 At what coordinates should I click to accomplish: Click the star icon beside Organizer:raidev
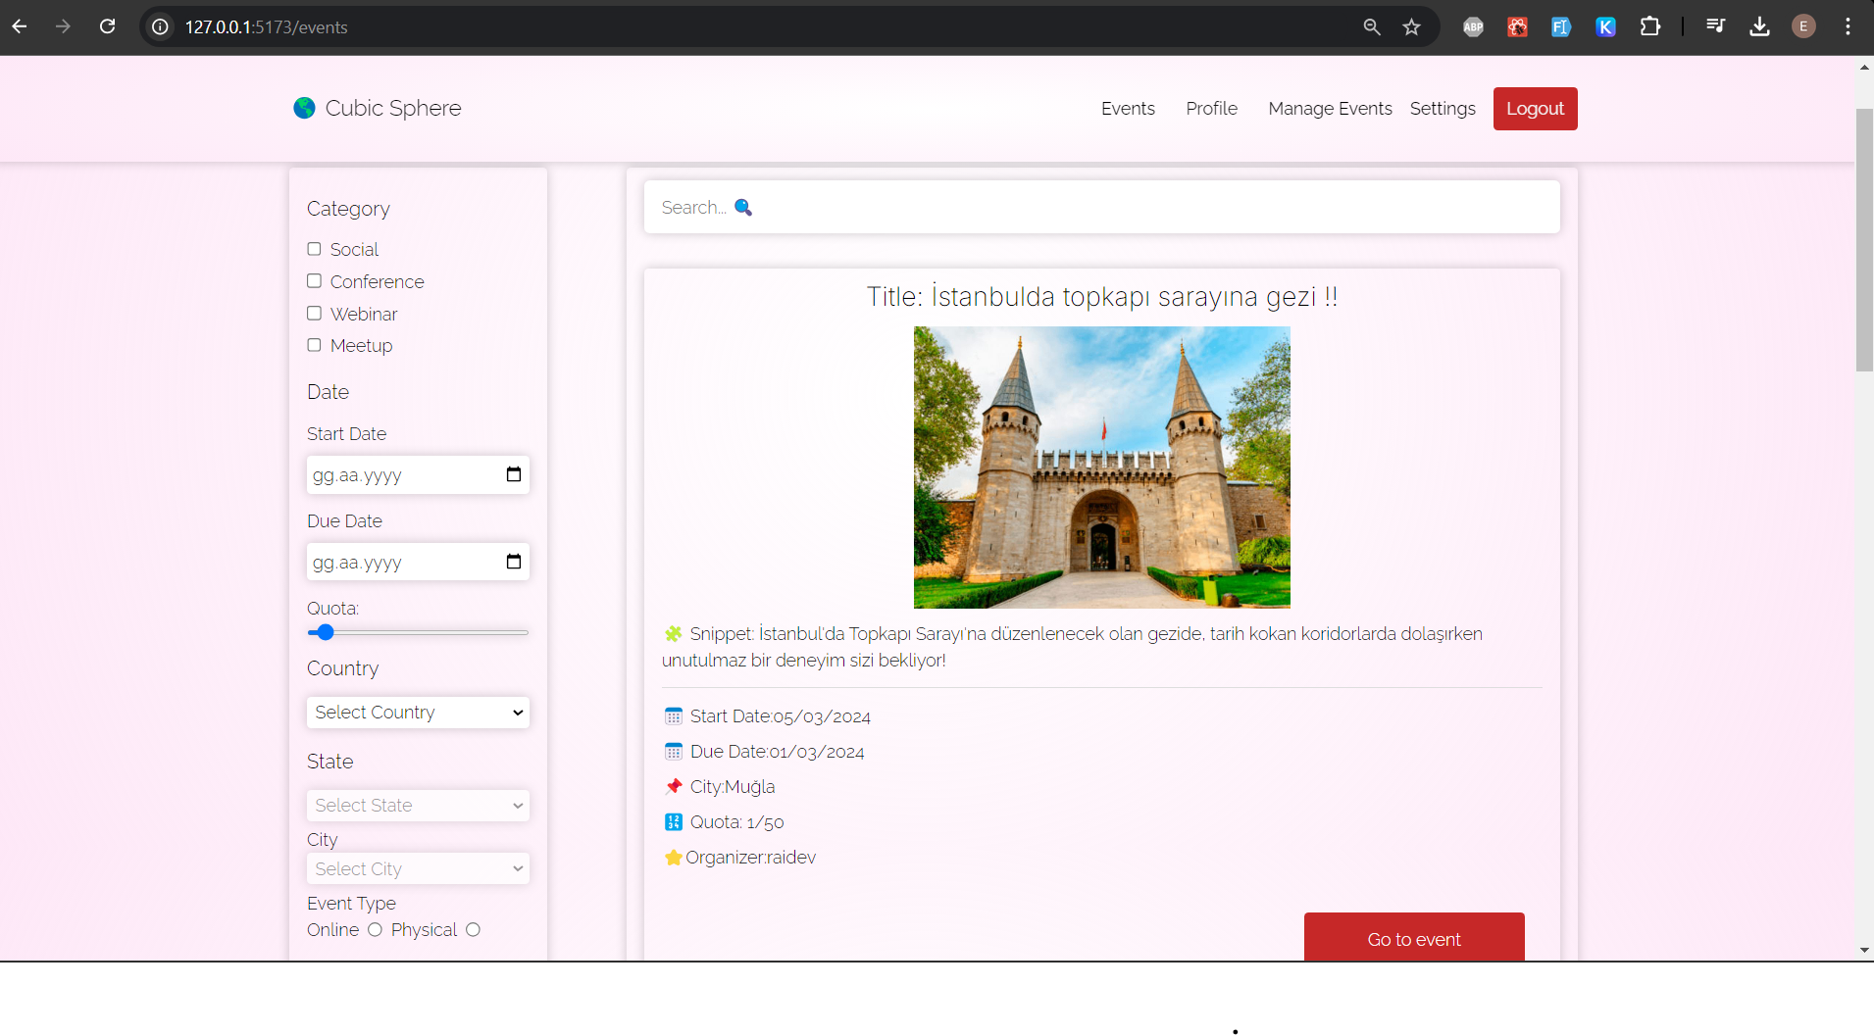pos(674,858)
